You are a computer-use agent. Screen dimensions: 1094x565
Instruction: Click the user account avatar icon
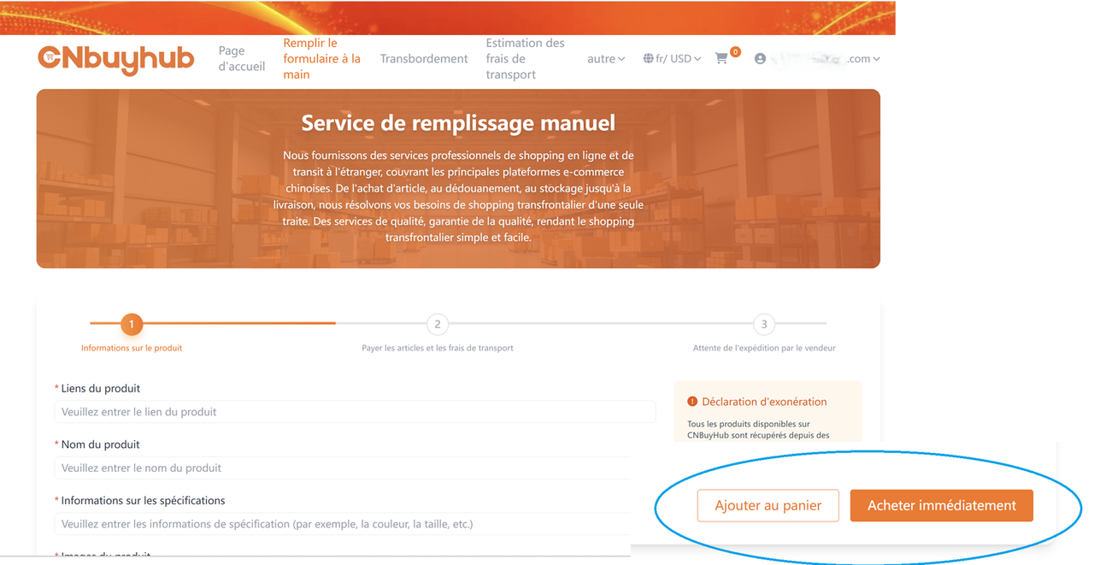tap(760, 59)
